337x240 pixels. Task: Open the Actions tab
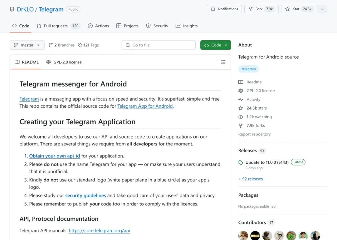click(x=98, y=26)
